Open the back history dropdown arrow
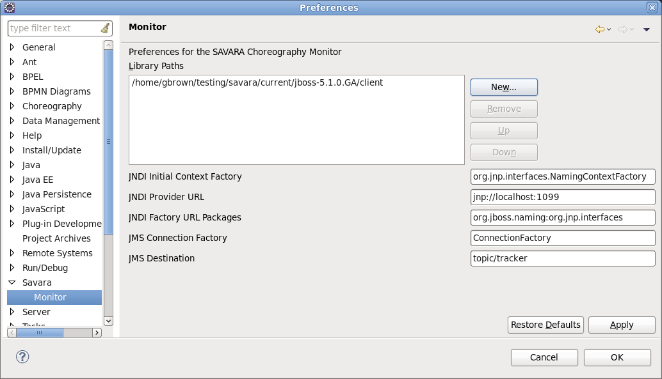 (x=609, y=29)
